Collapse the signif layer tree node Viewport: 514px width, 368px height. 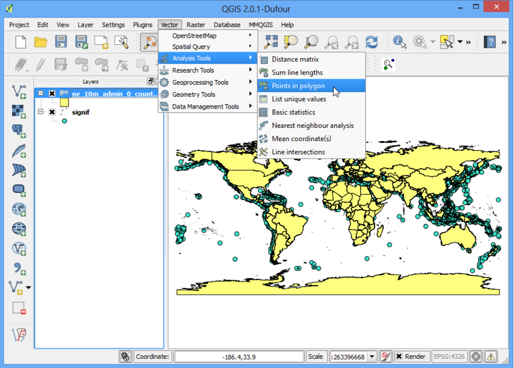tap(41, 112)
